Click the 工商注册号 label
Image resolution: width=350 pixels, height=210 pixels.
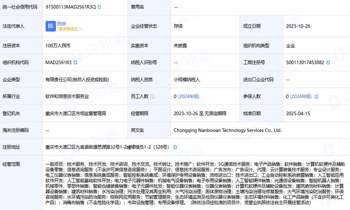254,62
